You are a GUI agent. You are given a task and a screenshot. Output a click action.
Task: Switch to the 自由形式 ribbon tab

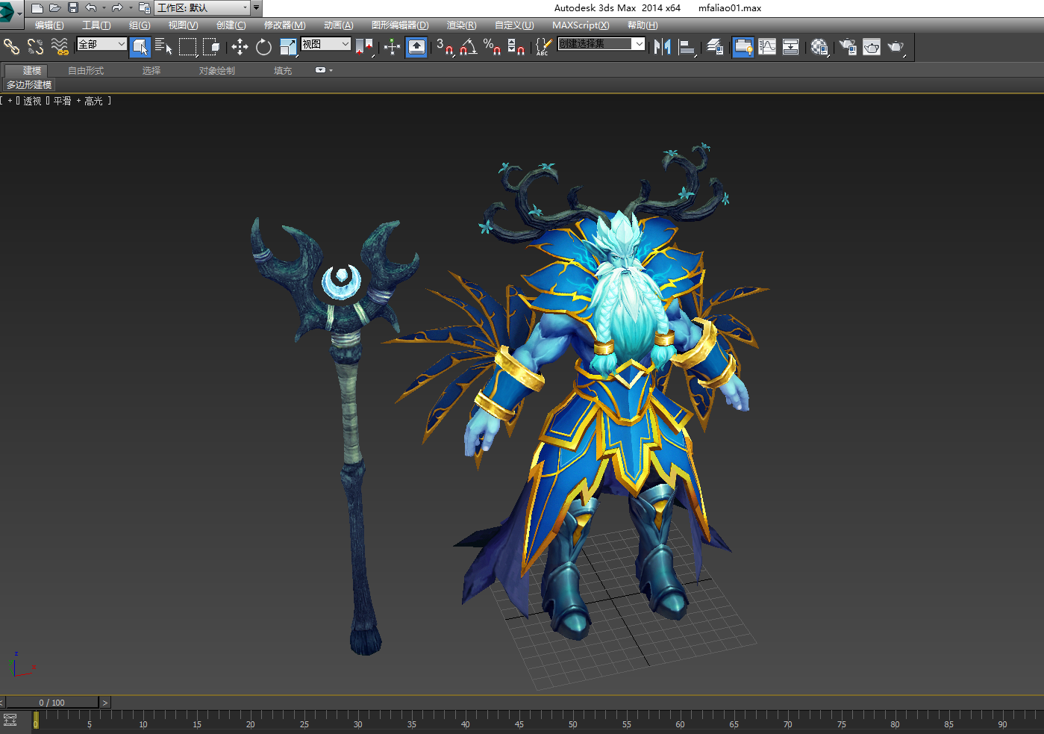[x=86, y=71]
